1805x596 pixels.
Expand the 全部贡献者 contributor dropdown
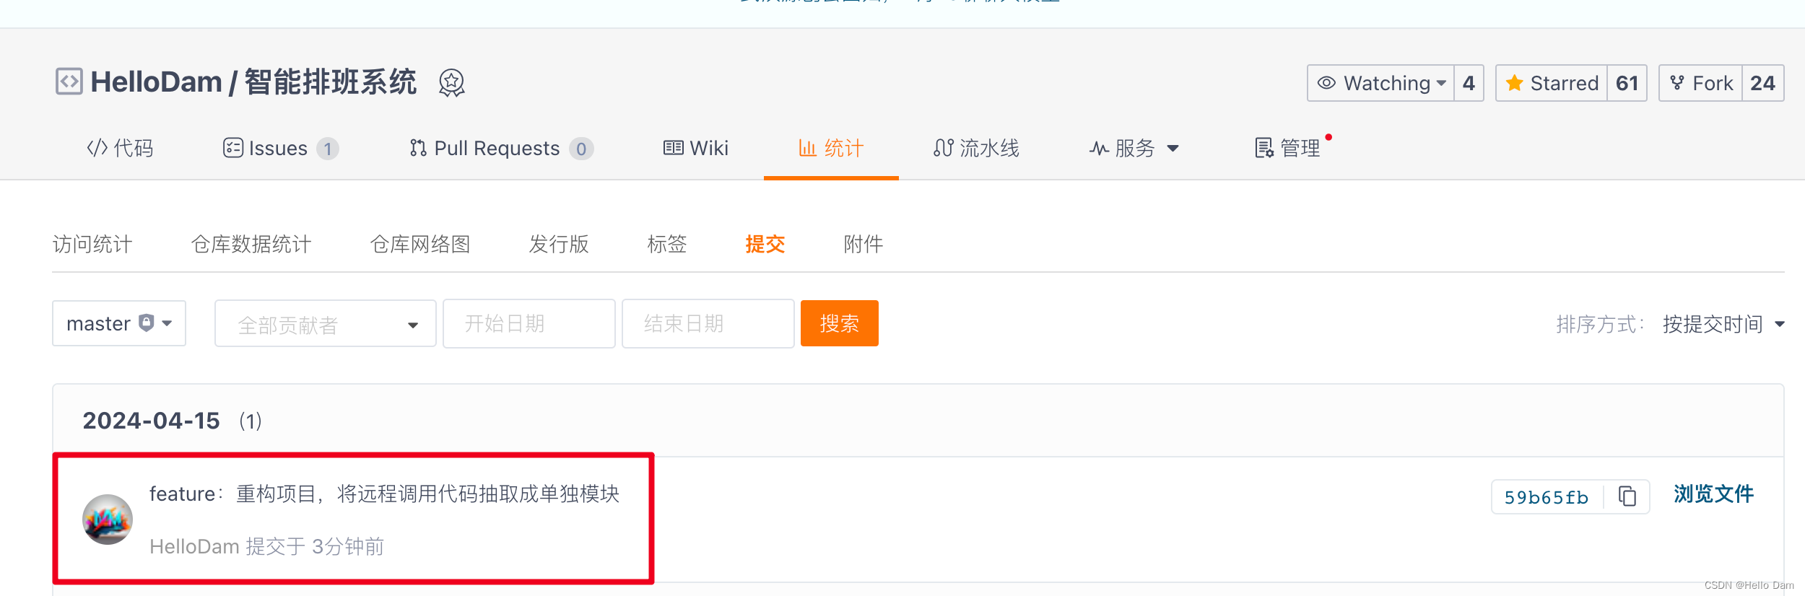[x=326, y=324]
